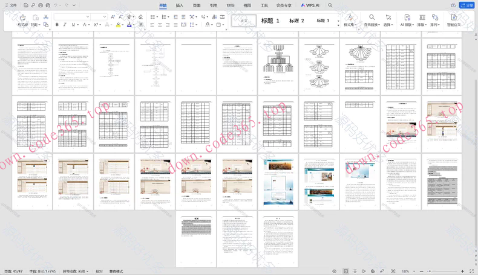Image resolution: width=478 pixels, height=275 pixels.
Task: Expand the bullet list dropdown
Action: tap(157, 17)
